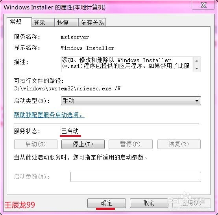Click the 启动(S) button

pos(36,144)
